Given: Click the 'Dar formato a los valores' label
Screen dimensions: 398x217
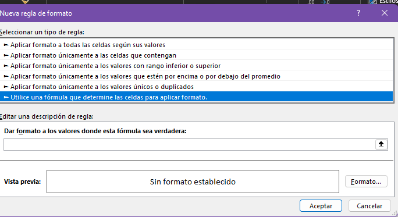Looking at the screenshot, I should (95, 131).
